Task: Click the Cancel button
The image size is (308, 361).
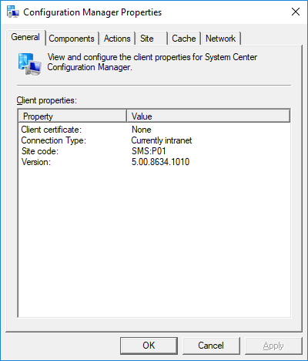Action: [x=211, y=346]
